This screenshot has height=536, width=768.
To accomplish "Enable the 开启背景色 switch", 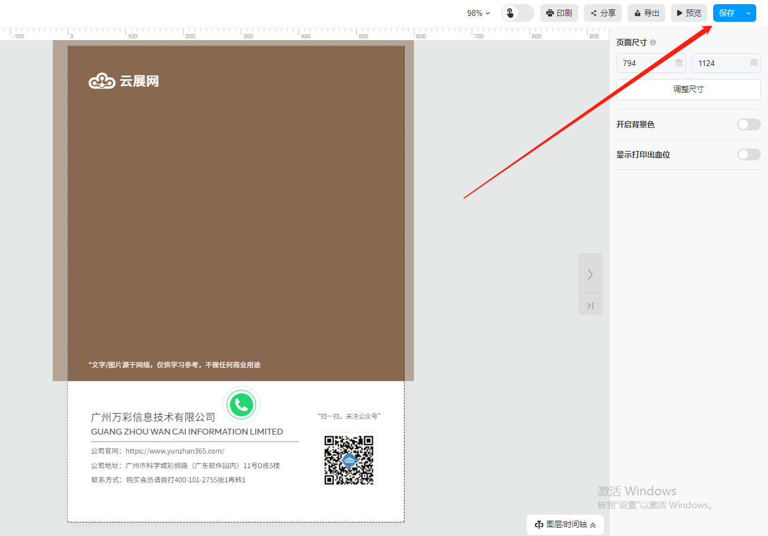I will click(749, 124).
